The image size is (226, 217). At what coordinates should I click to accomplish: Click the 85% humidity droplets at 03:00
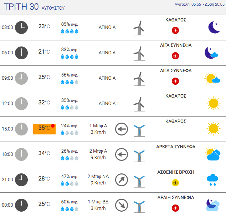click(x=70, y=31)
